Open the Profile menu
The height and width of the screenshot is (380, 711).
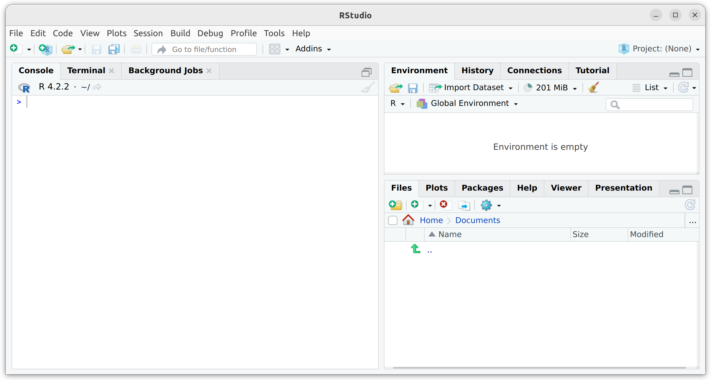(x=244, y=33)
